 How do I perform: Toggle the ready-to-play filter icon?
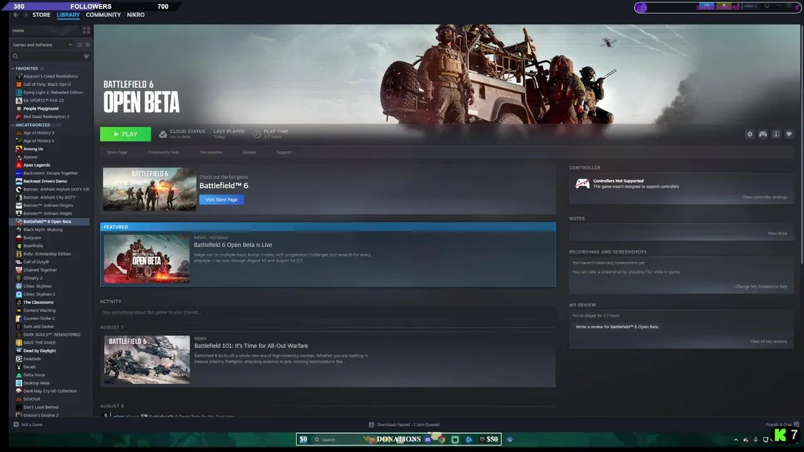[x=87, y=45]
